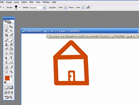Pick the Eyedropper tool
The image size is (139, 105).
11,67
